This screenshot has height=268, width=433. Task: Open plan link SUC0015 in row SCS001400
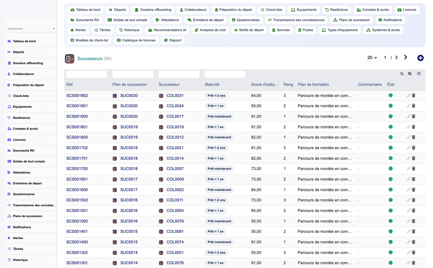coord(129,242)
